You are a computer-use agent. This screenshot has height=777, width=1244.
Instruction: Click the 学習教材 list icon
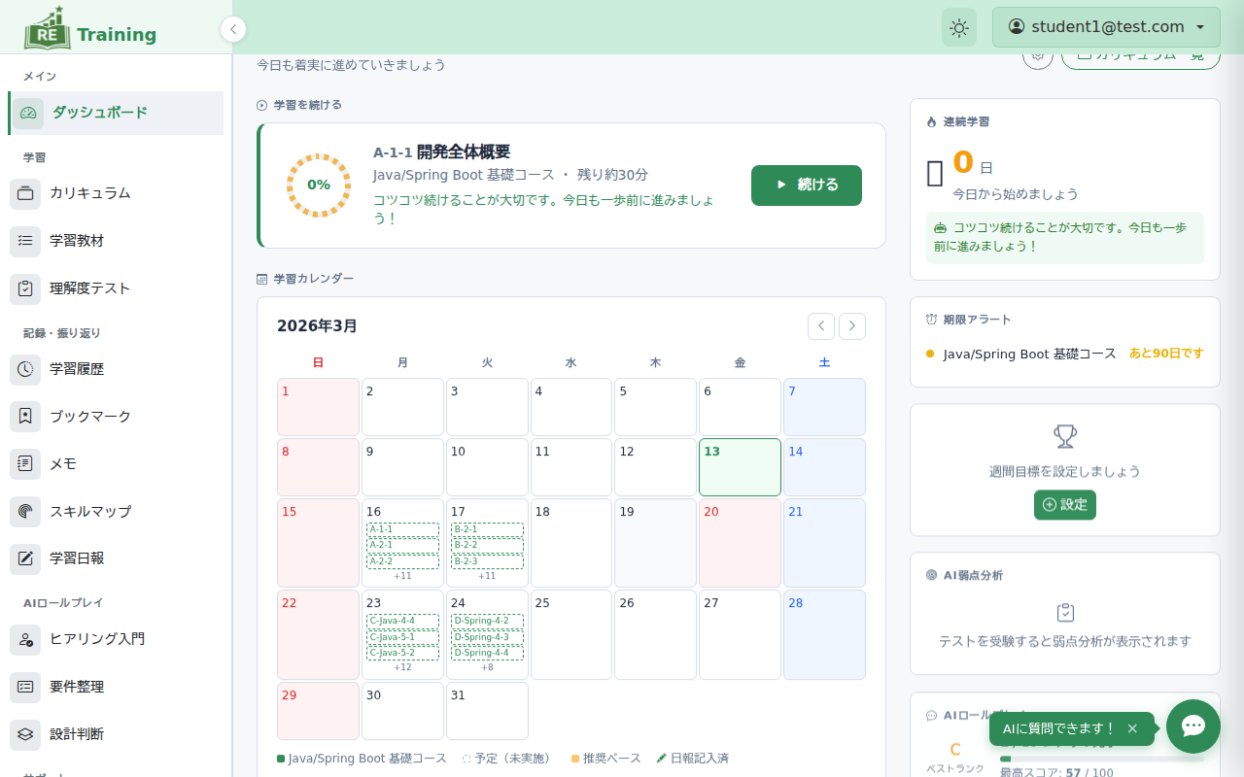[25, 241]
